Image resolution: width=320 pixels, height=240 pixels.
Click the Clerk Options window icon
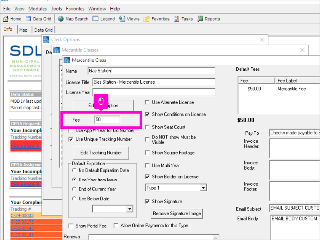tap(46, 40)
